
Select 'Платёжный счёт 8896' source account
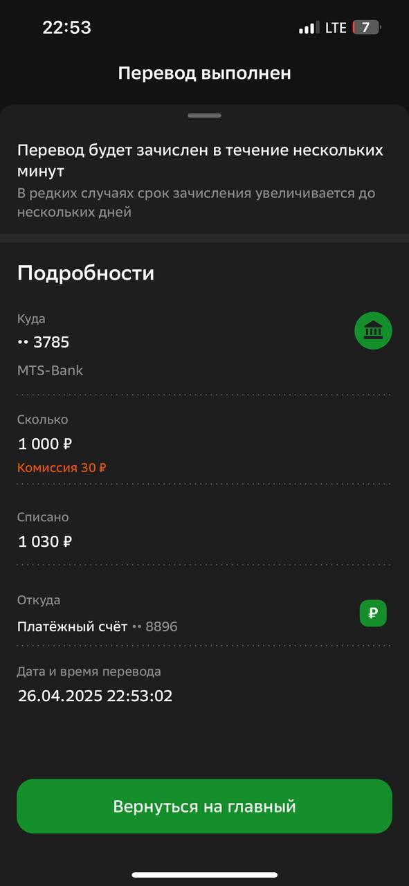pyautogui.click(x=98, y=627)
